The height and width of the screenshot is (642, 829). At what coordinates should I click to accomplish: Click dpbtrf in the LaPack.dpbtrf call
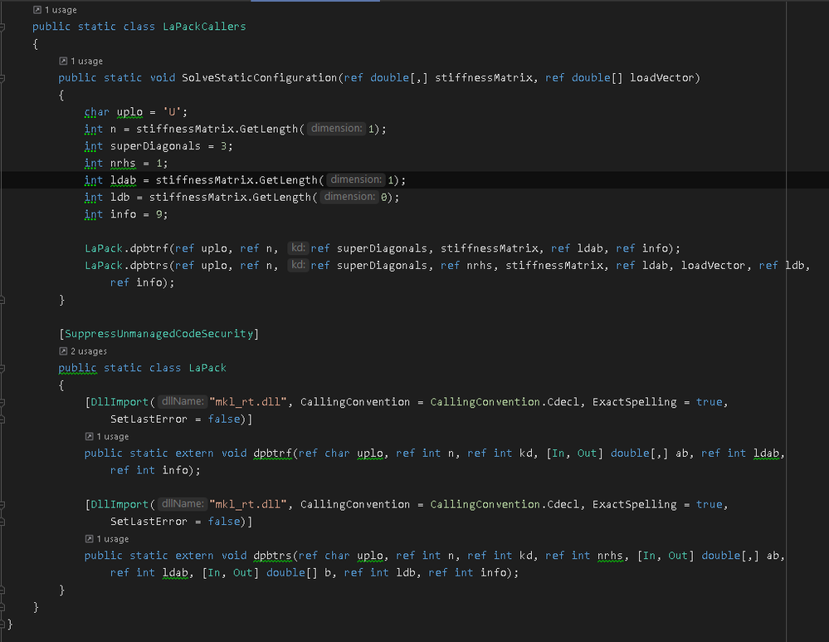(149, 248)
